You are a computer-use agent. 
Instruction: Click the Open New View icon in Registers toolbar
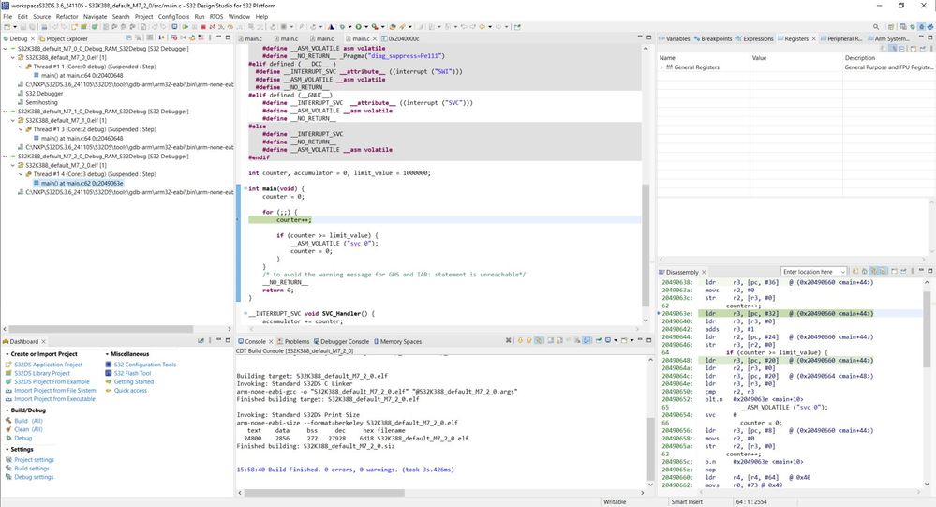914,49
